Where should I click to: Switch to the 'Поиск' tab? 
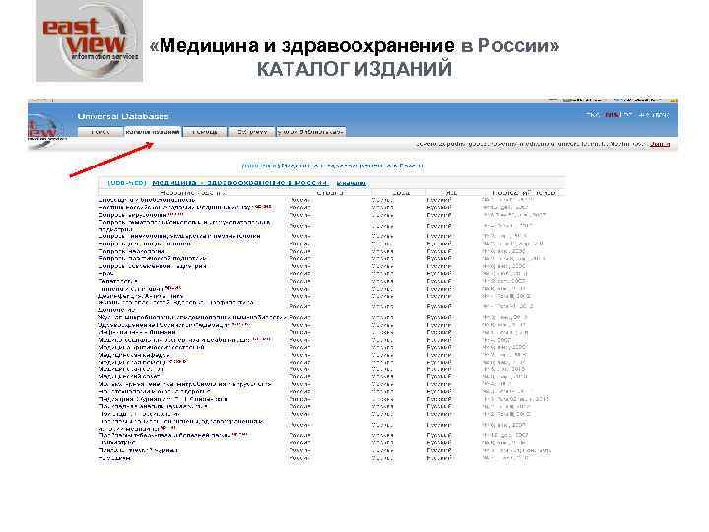[100, 132]
